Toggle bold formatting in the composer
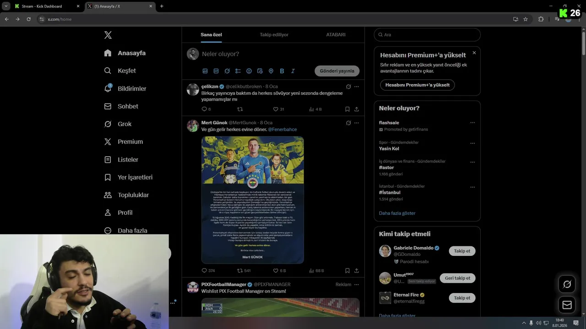The image size is (586, 329). [x=282, y=71]
